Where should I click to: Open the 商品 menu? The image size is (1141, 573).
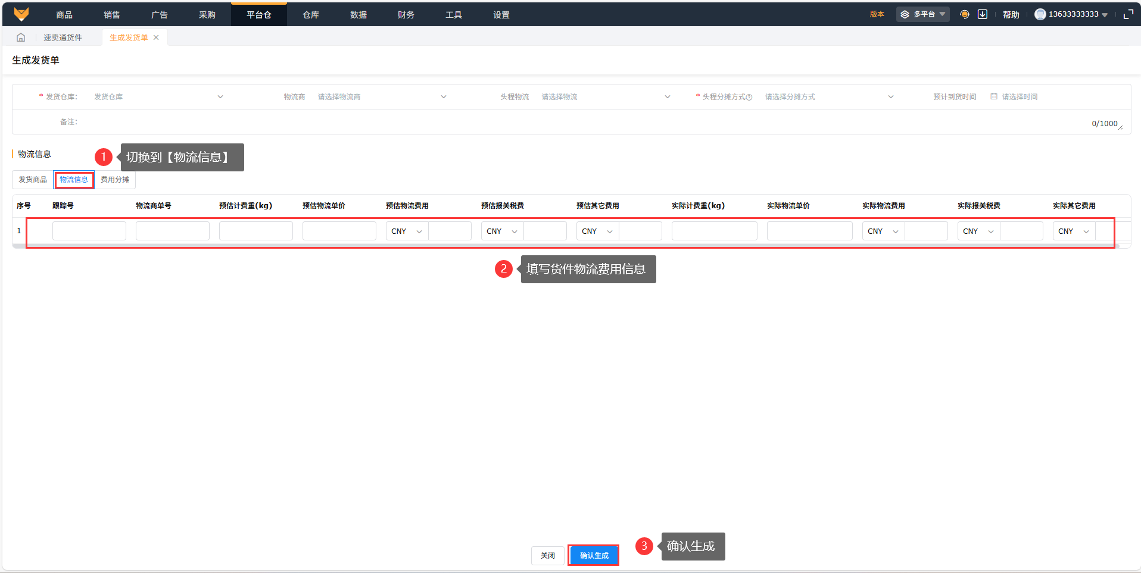coord(64,14)
